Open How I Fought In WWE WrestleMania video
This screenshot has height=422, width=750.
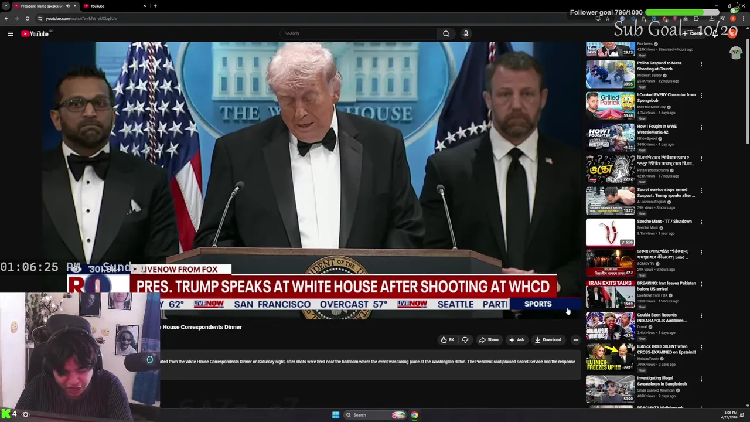click(657, 129)
